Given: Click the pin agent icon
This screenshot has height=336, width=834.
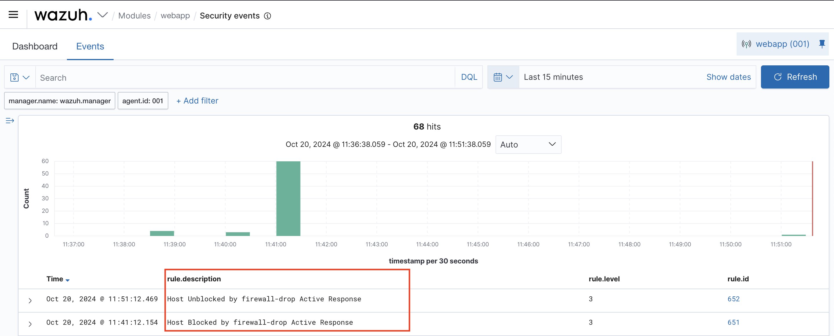Looking at the screenshot, I should (822, 44).
